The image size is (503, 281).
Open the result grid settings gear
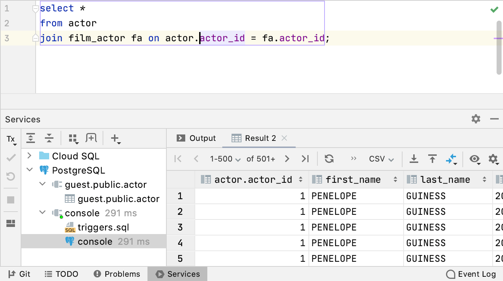[493, 159]
